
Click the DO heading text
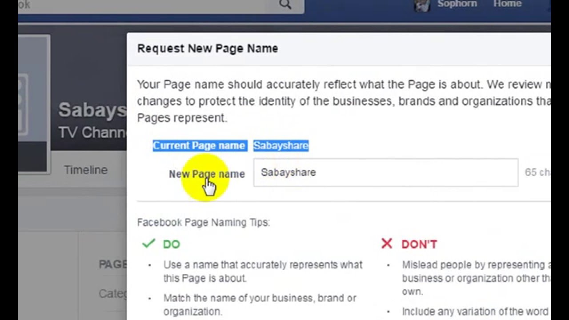click(x=172, y=244)
